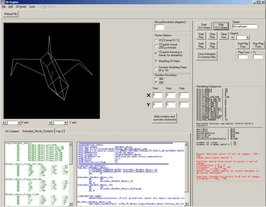Click the Y axis scrollbar right arrow
The width and height of the screenshot is (266, 207).
[66, 122]
